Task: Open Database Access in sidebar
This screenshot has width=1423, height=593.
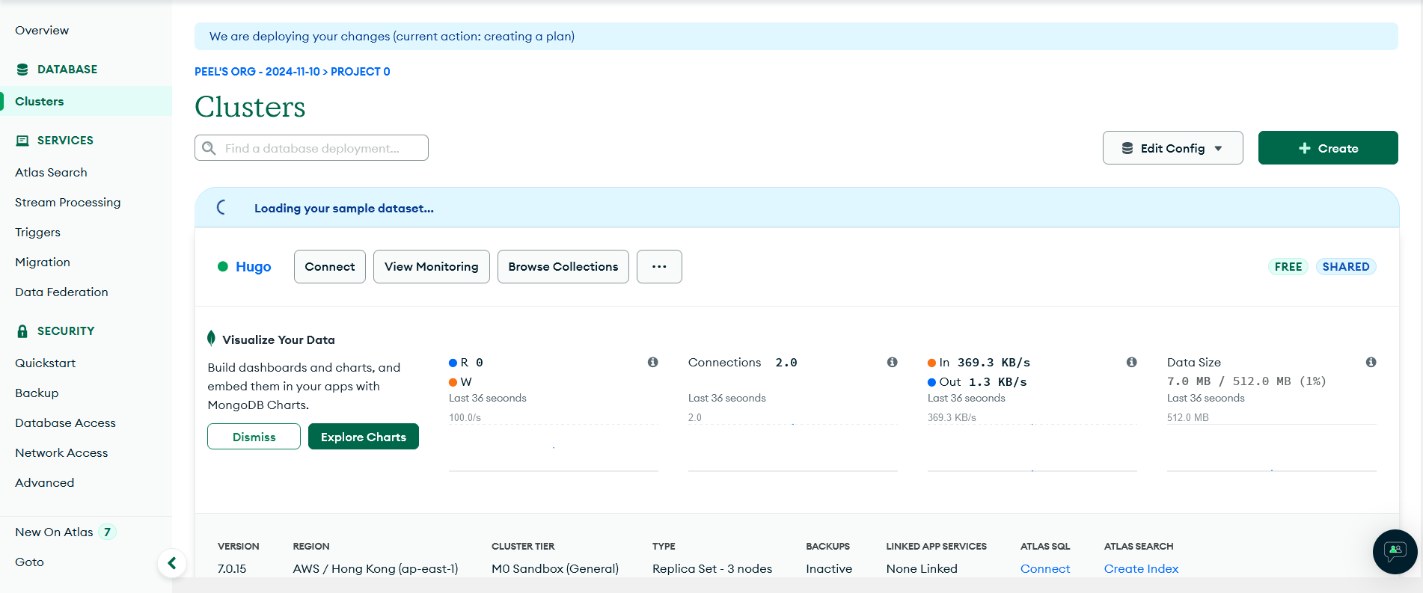Action: [65, 423]
